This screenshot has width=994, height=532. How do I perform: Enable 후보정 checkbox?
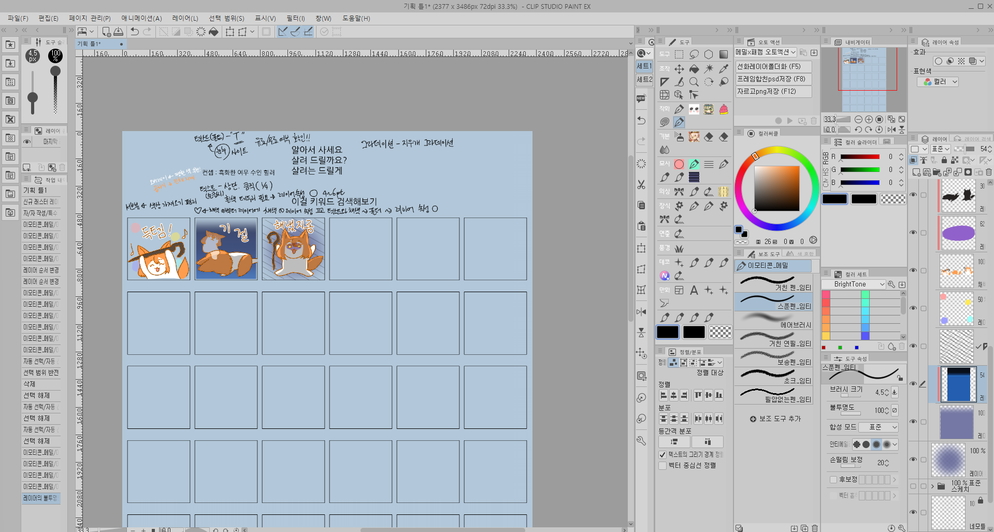click(x=833, y=480)
